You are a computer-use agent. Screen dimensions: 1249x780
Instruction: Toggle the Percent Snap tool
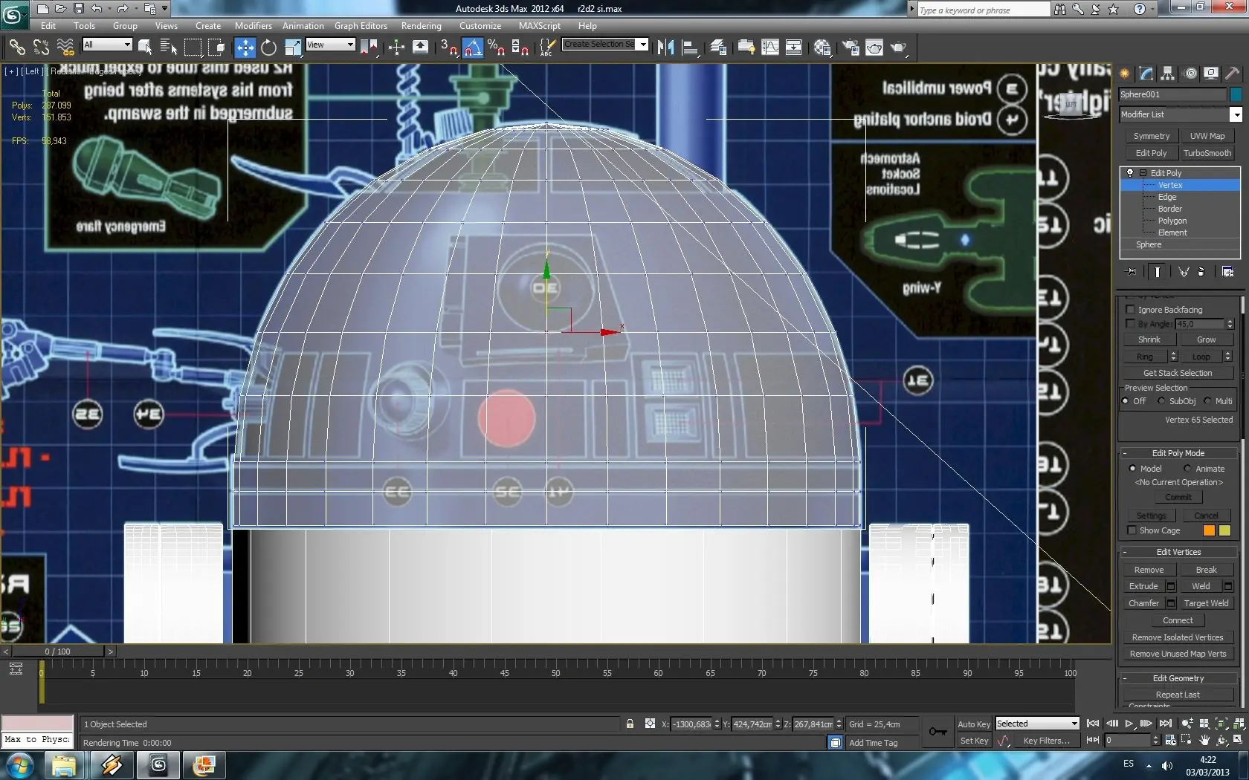(496, 48)
